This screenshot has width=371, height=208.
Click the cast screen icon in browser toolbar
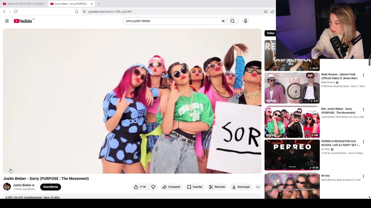click(x=266, y=12)
